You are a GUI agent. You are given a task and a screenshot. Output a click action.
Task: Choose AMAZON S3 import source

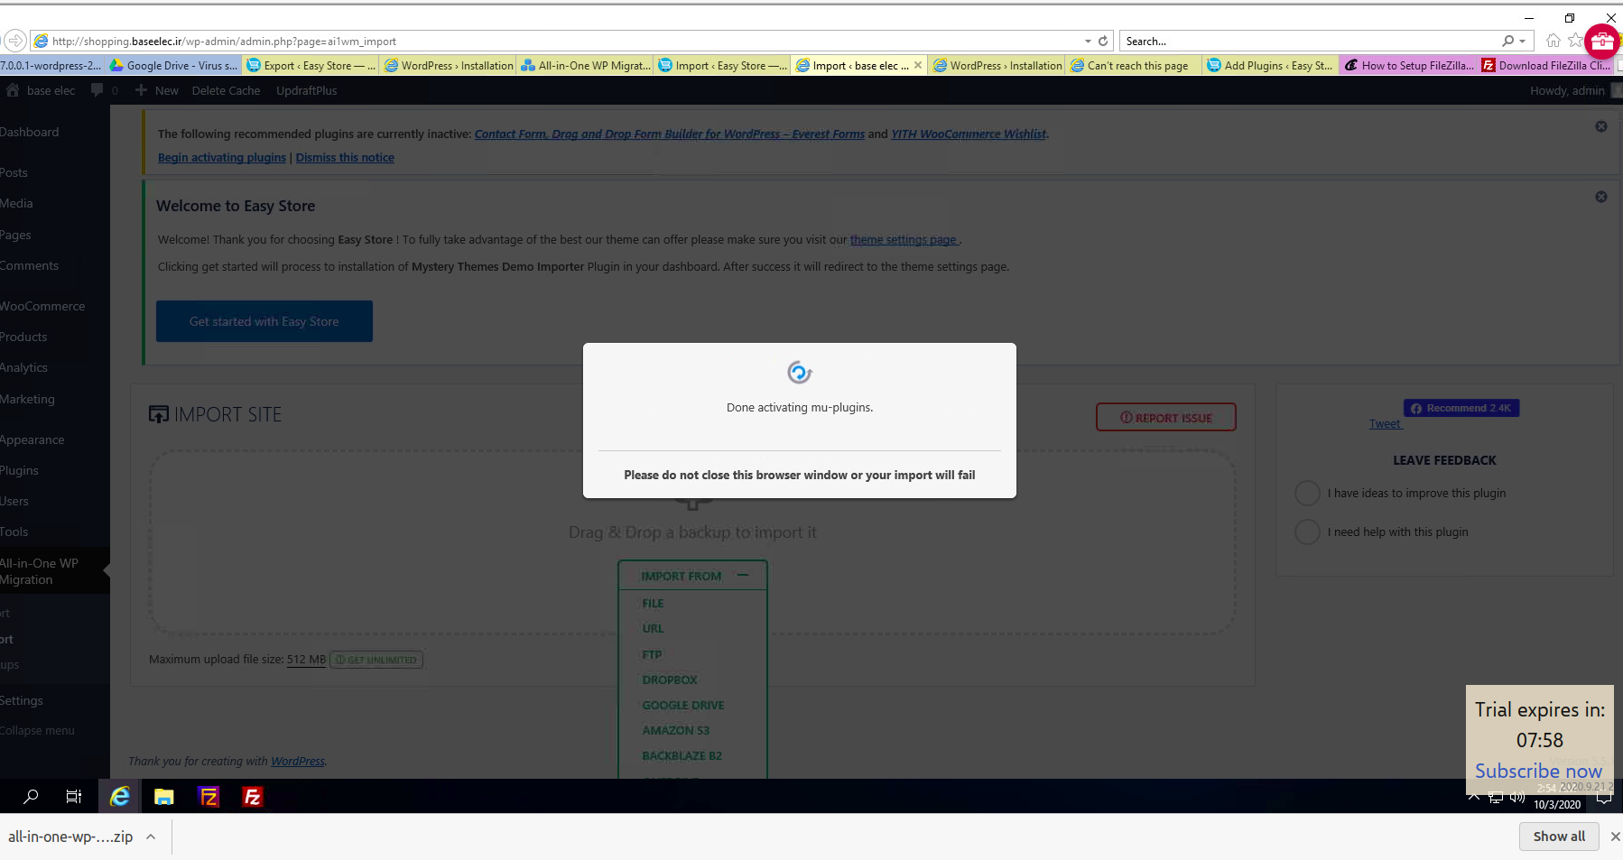tap(675, 730)
